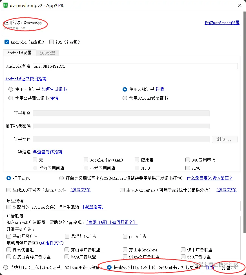Viewport: 246px width, 275px height.
Task: Select 快速安心打包 radio option
Action: coord(109,267)
